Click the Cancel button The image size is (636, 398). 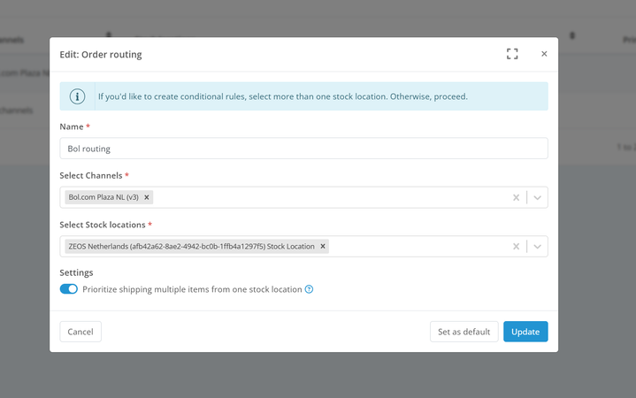(x=80, y=332)
